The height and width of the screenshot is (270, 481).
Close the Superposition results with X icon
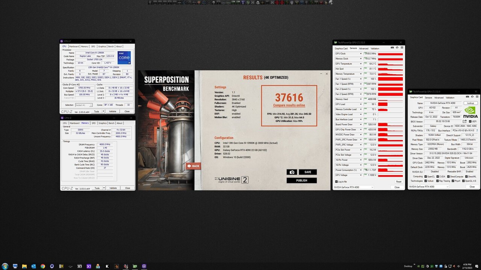327,74
